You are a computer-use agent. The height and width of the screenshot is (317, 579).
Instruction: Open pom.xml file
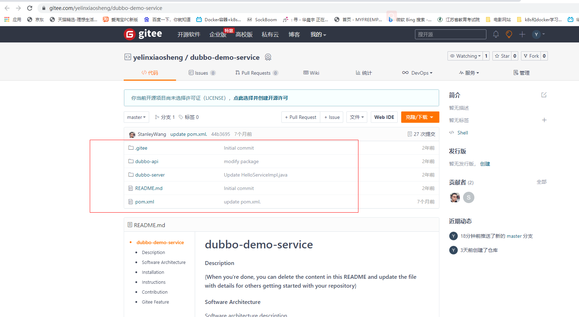[x=145, y=202]
